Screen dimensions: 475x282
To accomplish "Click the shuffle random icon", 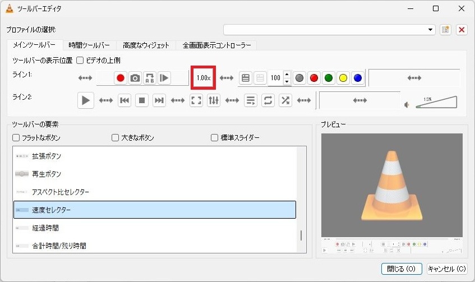I will pos(285,100).
